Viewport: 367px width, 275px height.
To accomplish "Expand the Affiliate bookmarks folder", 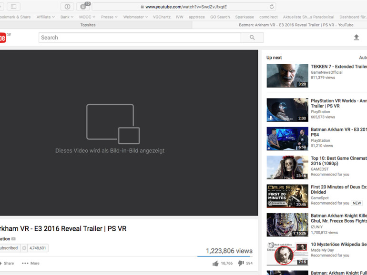I will click(x=46, y=17).
